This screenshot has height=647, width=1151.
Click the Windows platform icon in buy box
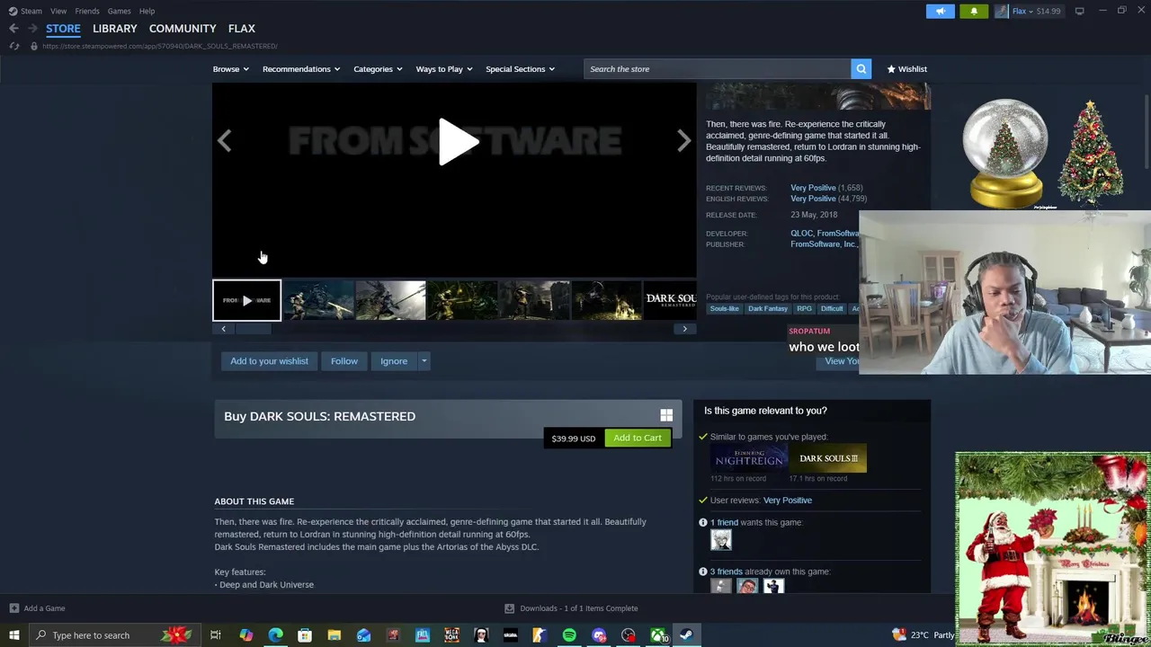point(666,415)
